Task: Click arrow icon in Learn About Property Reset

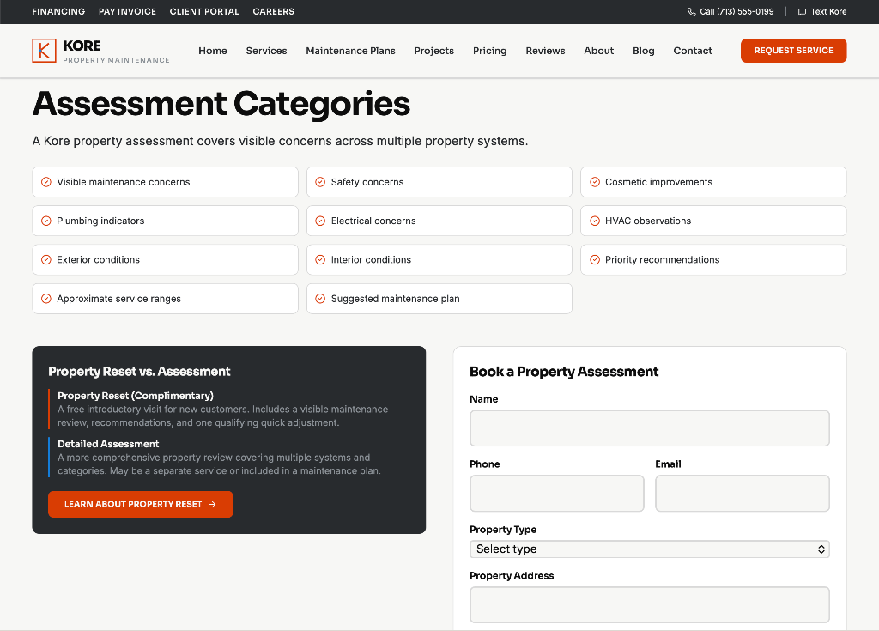Action: click(x=213, y=504)
